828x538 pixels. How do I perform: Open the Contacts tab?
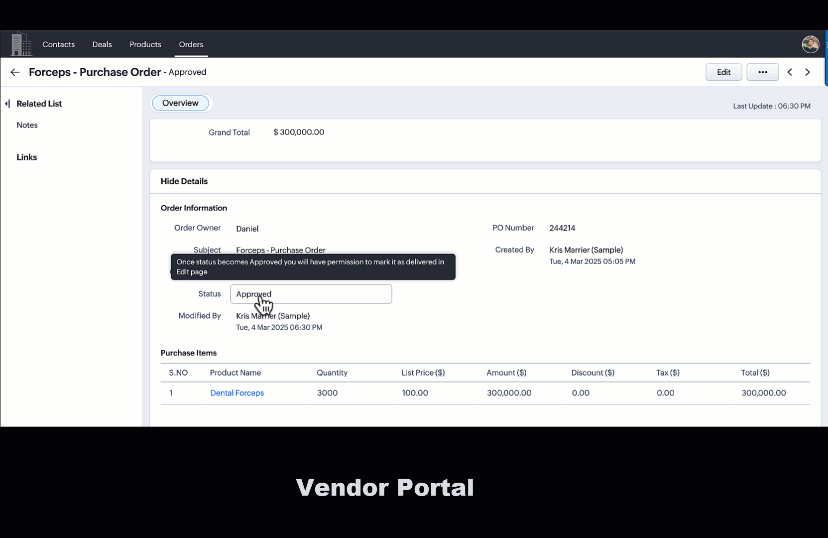(58, 44)
